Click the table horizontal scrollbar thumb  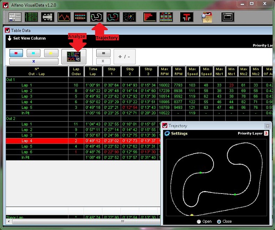point(122,221)
